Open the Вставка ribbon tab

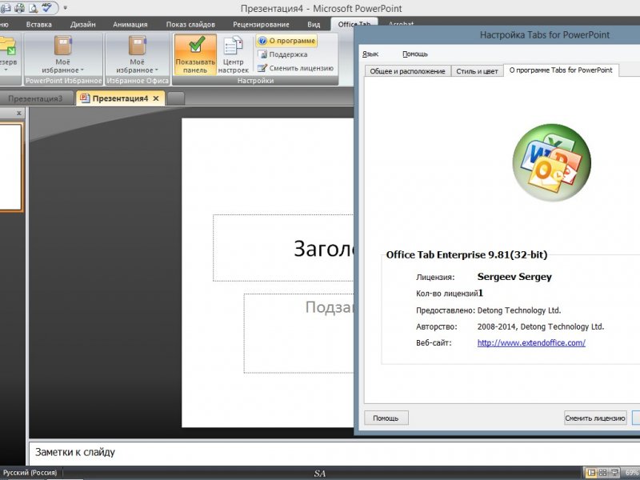pyautogui.click(x=38, y=25)
